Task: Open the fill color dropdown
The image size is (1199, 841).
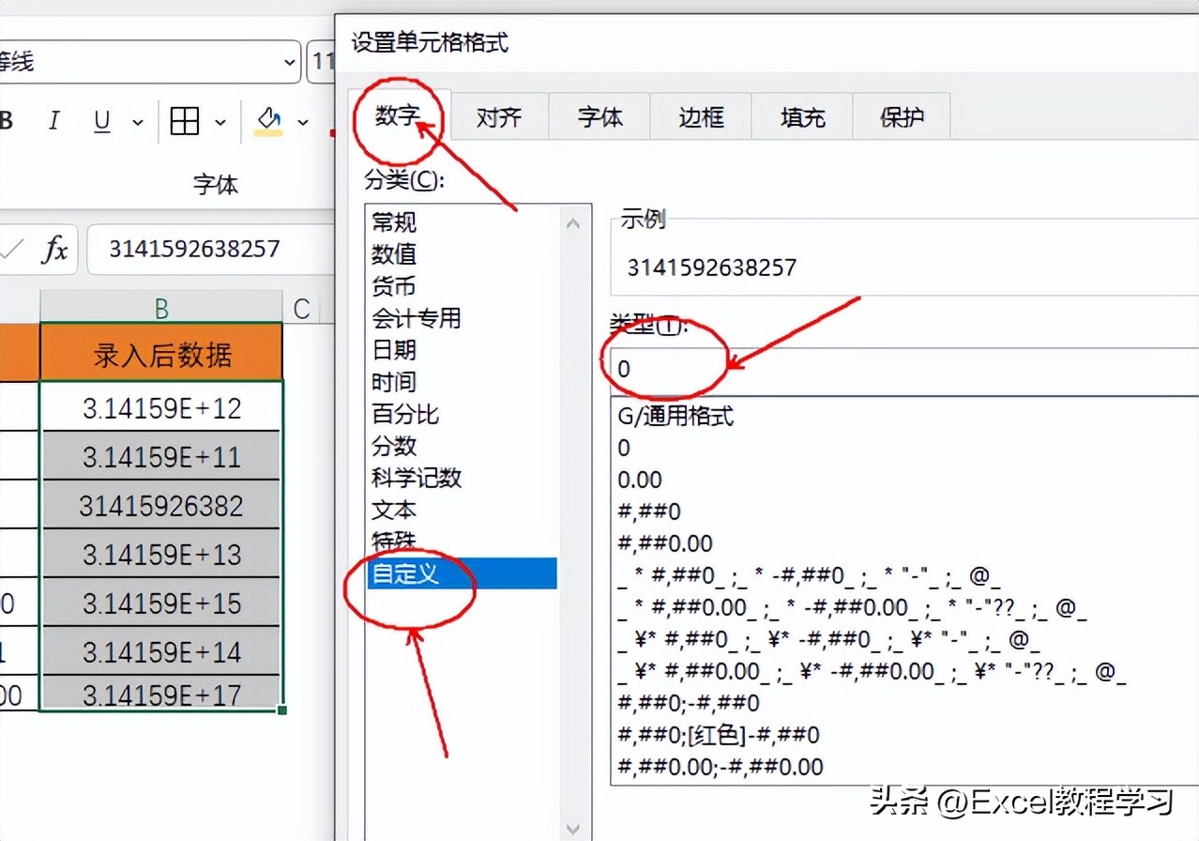Action: [300, 120]
